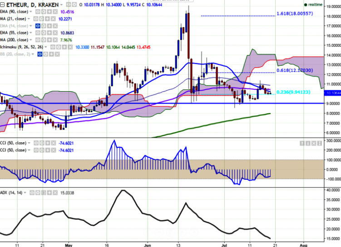This screenshot has width=341, height=247.
Task: Select the EMA (55, close) legend label
Action: (x=14, y=33)
